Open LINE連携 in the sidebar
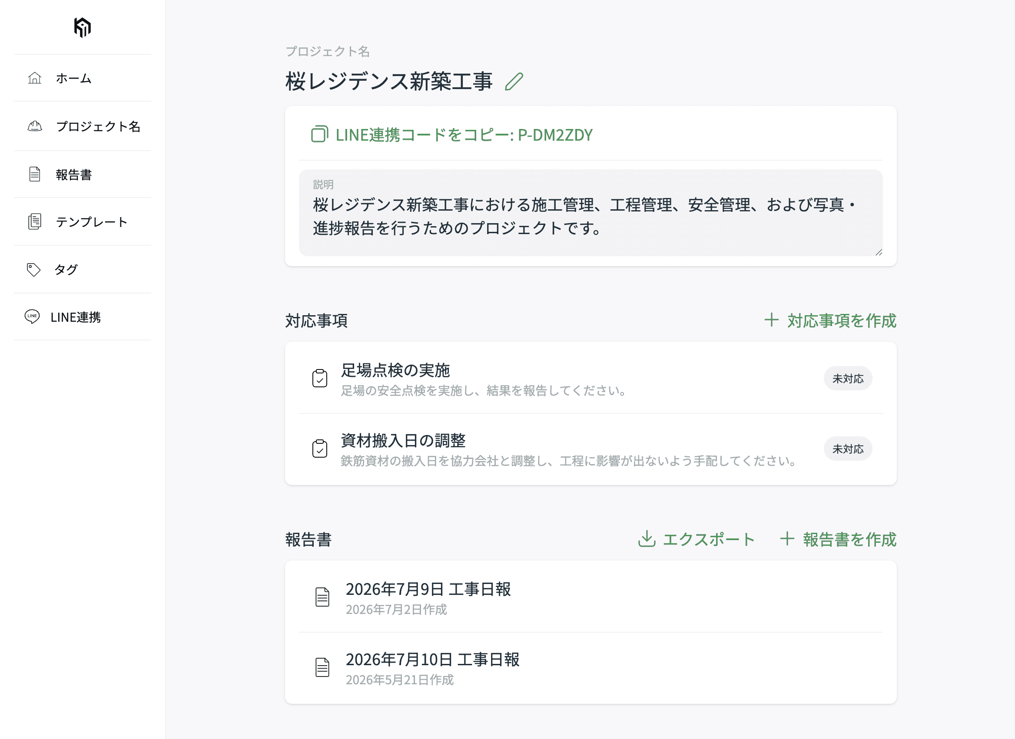This screenshot has width=1015, height=739. (83, 317)
